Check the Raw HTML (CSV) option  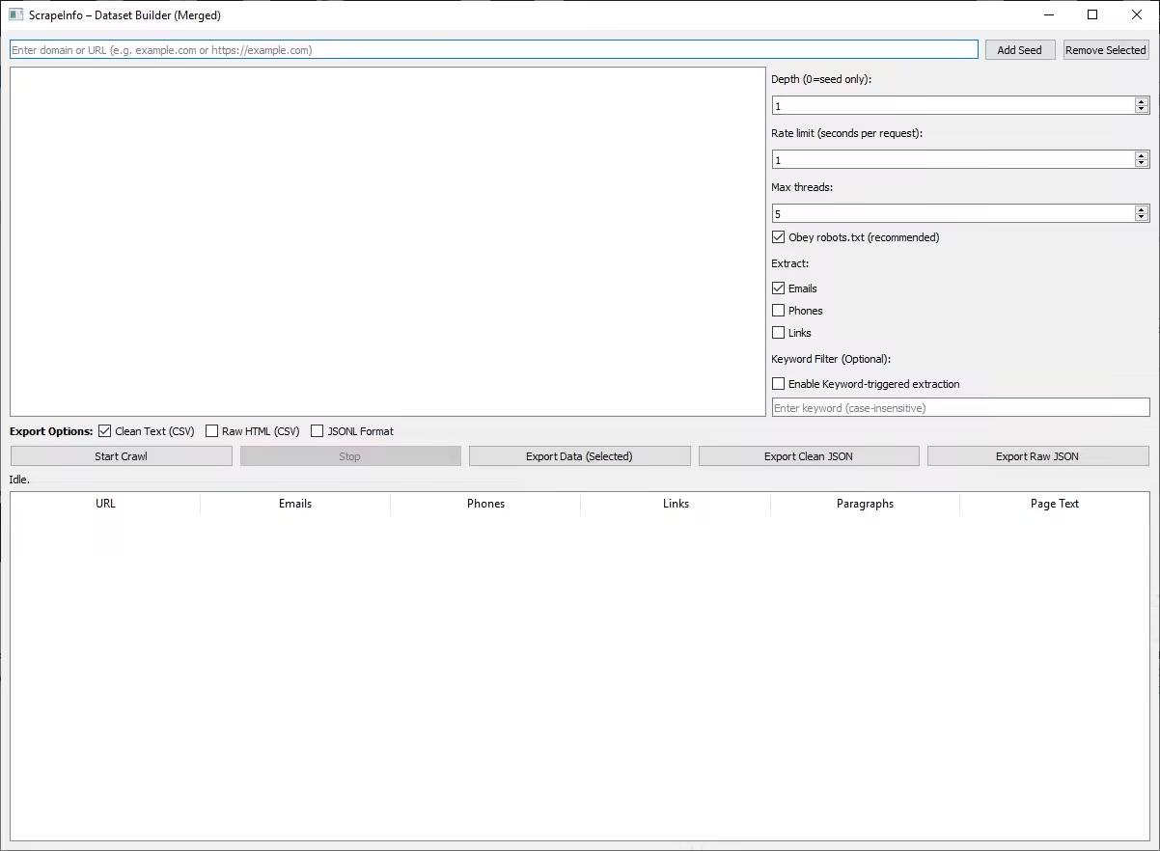coord(212,431)
